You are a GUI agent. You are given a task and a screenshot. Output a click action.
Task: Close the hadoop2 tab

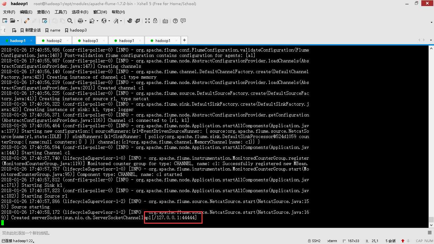coord(68,40)
